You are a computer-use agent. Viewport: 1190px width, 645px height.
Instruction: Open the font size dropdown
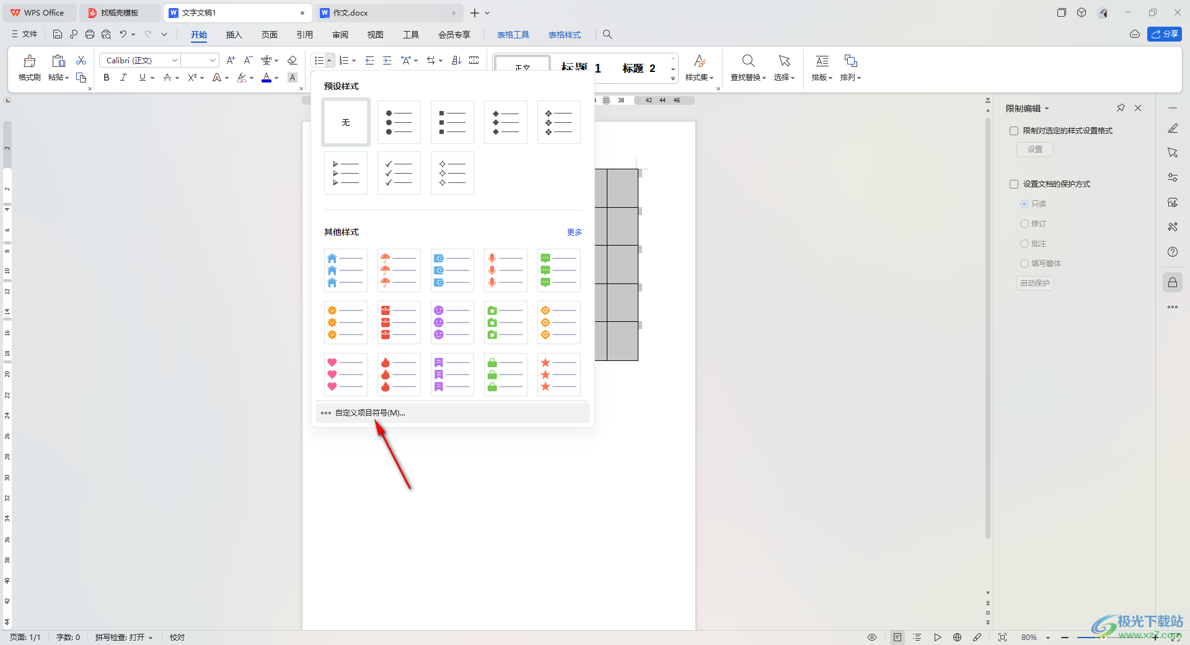coord(213,60)
